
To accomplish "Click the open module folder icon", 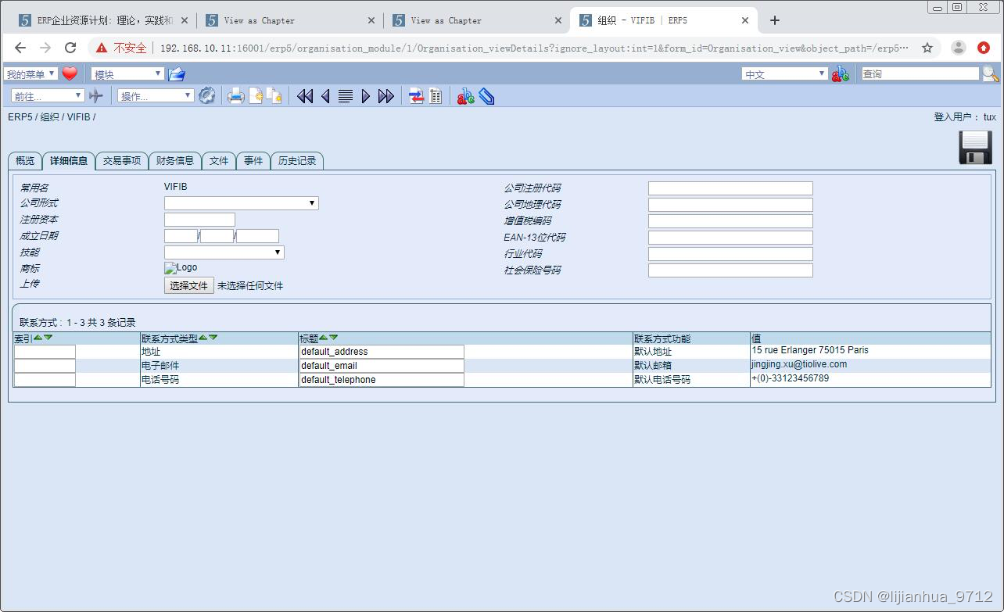I will (x=175, y=73).
